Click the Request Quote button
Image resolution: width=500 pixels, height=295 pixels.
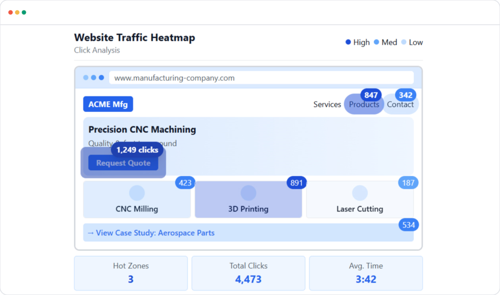[123, 163]
